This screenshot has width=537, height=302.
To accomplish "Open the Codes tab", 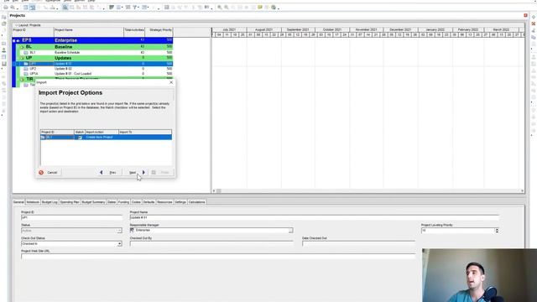I will point(136,202).
